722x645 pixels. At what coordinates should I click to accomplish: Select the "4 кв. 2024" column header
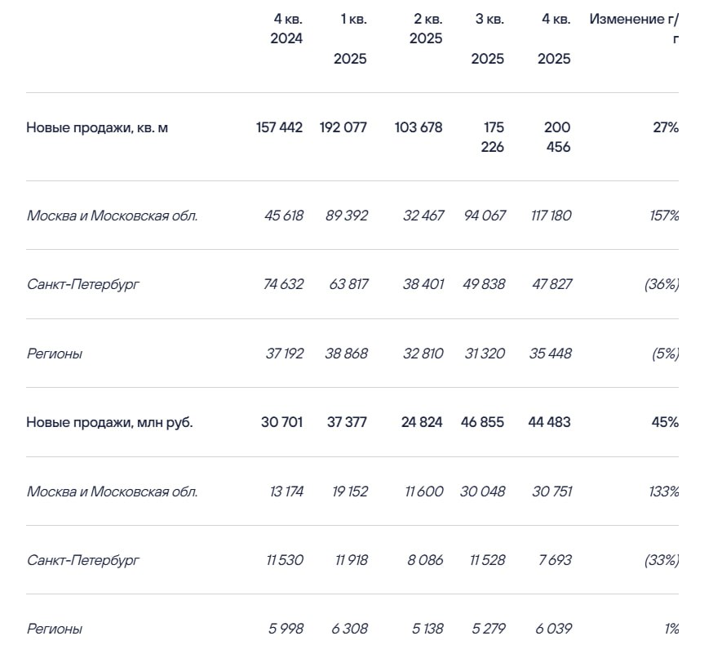pos(286,29)
